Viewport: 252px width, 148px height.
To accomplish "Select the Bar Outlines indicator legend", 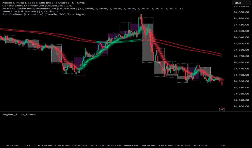I will tap(44, 14).
